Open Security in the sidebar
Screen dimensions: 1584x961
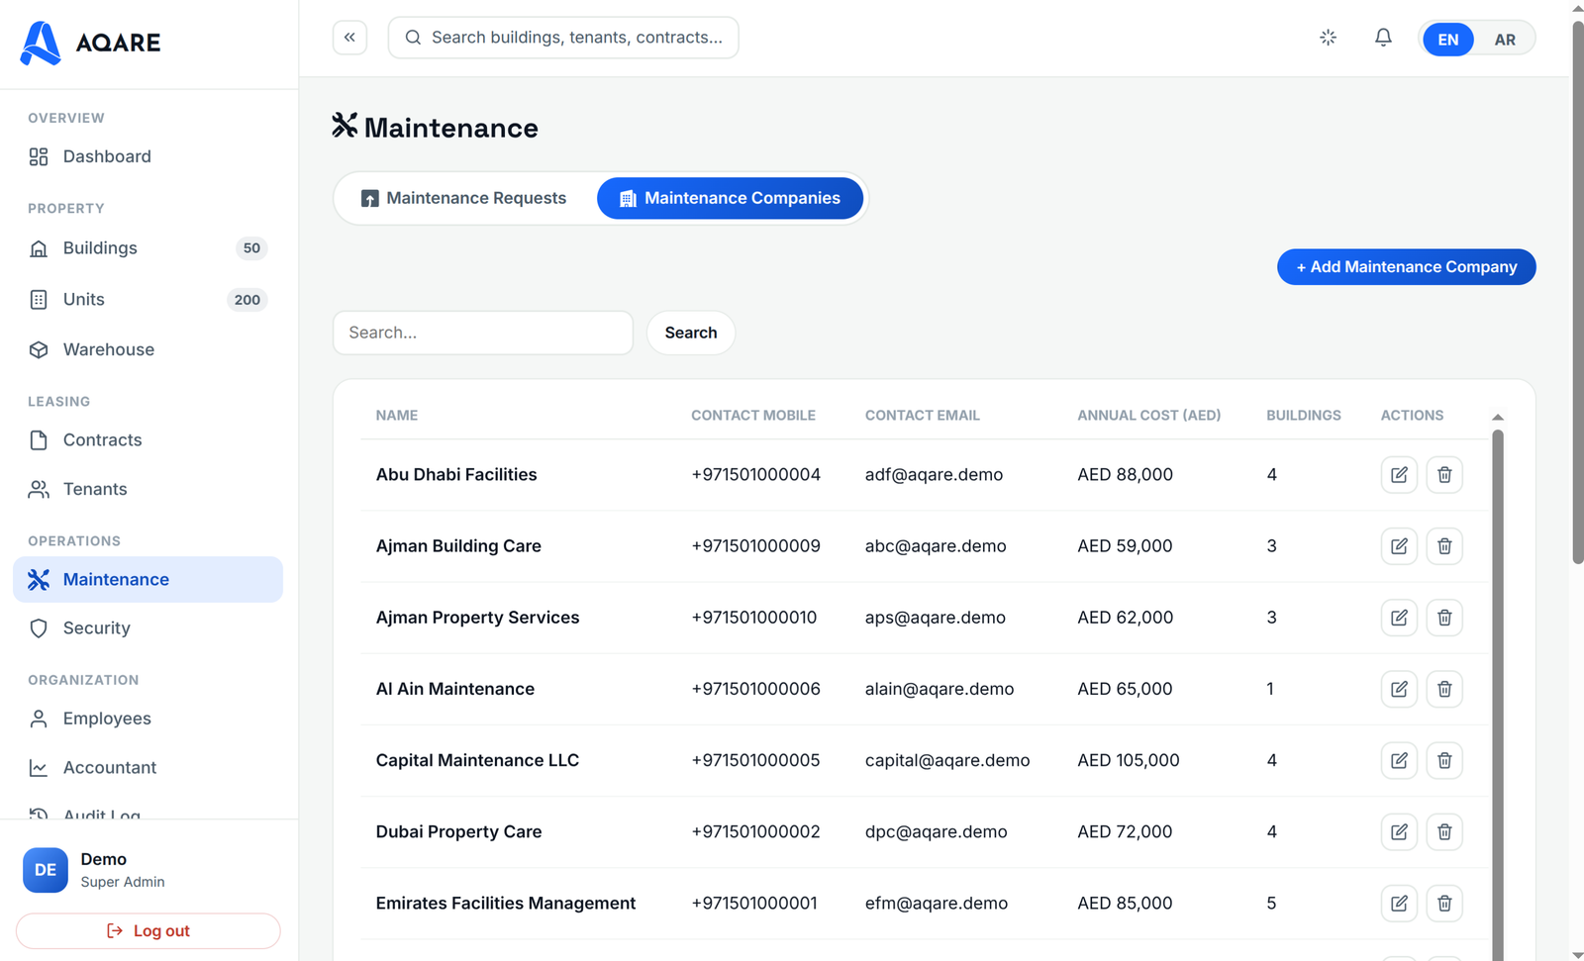(148, 628)
